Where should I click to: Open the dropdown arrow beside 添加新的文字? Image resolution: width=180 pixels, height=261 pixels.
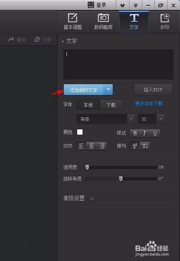[x=108, y=90]
